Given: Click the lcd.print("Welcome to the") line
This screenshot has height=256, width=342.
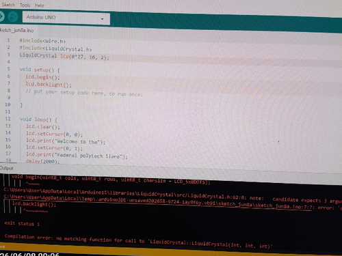Looking at the screenshot, I should point(66,141).
